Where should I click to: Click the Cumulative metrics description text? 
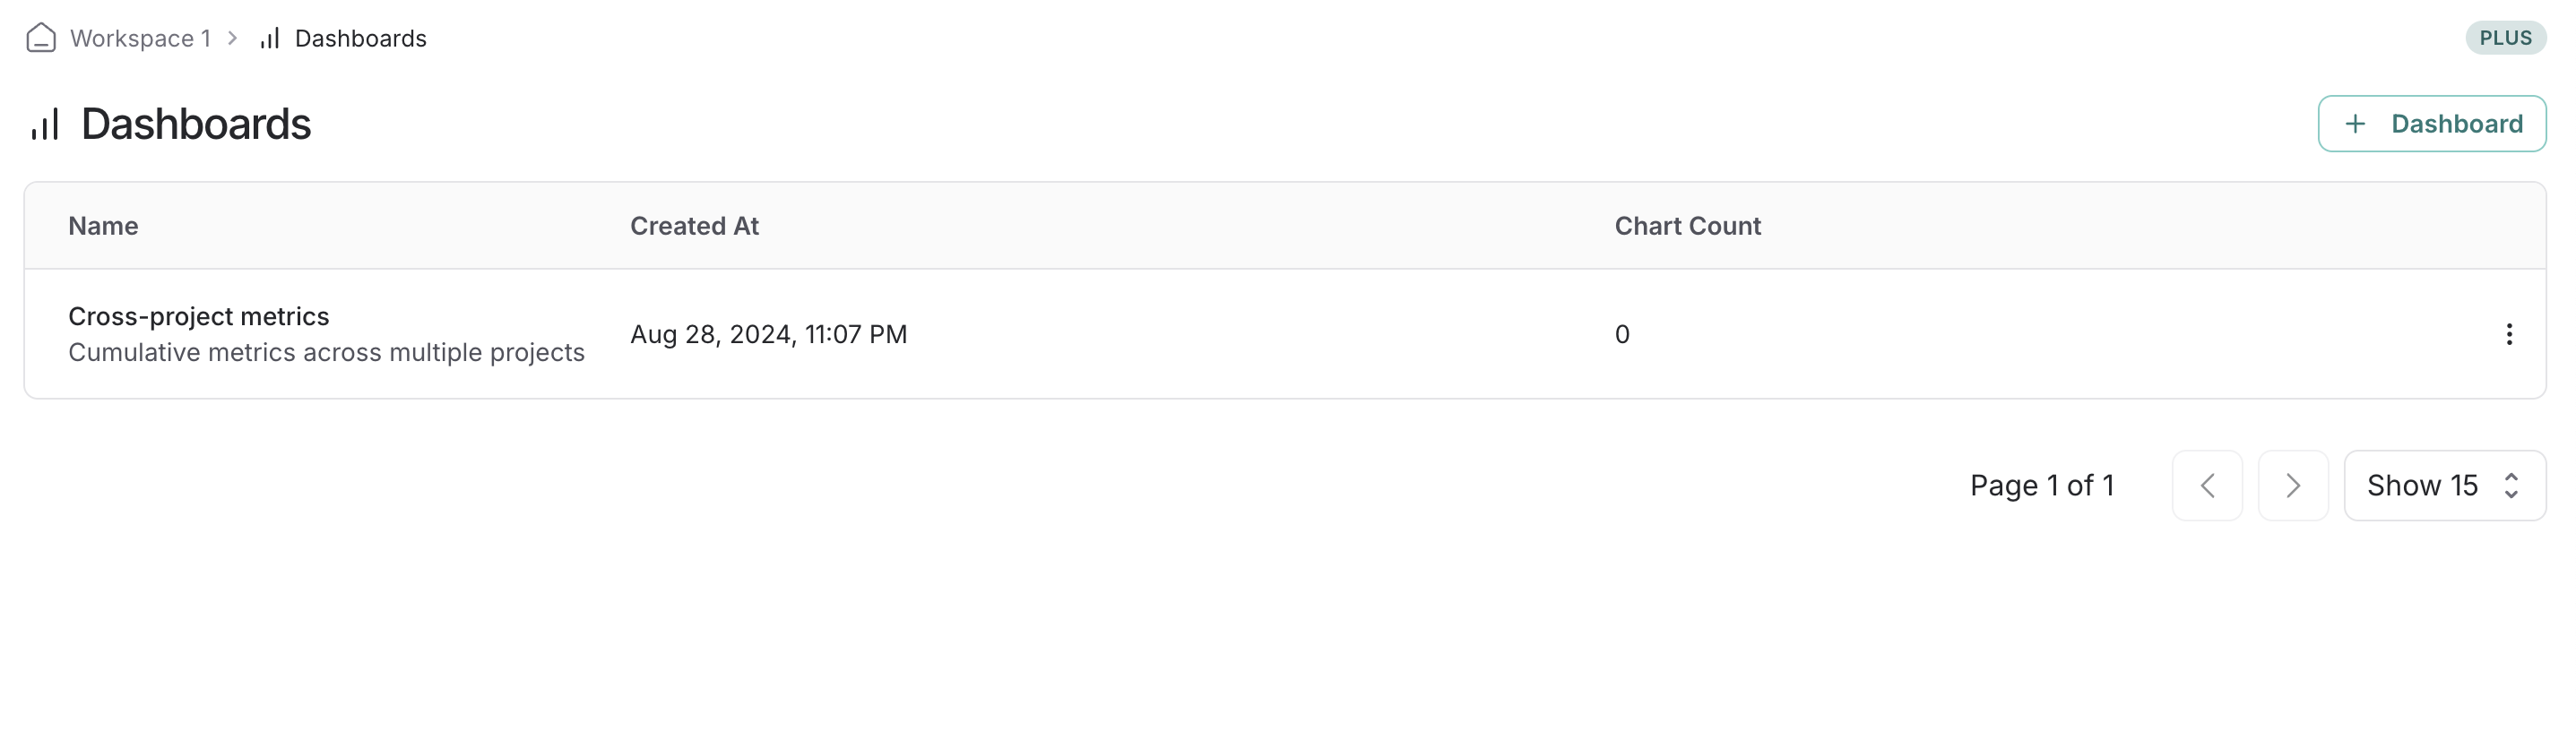coord(326,352)
